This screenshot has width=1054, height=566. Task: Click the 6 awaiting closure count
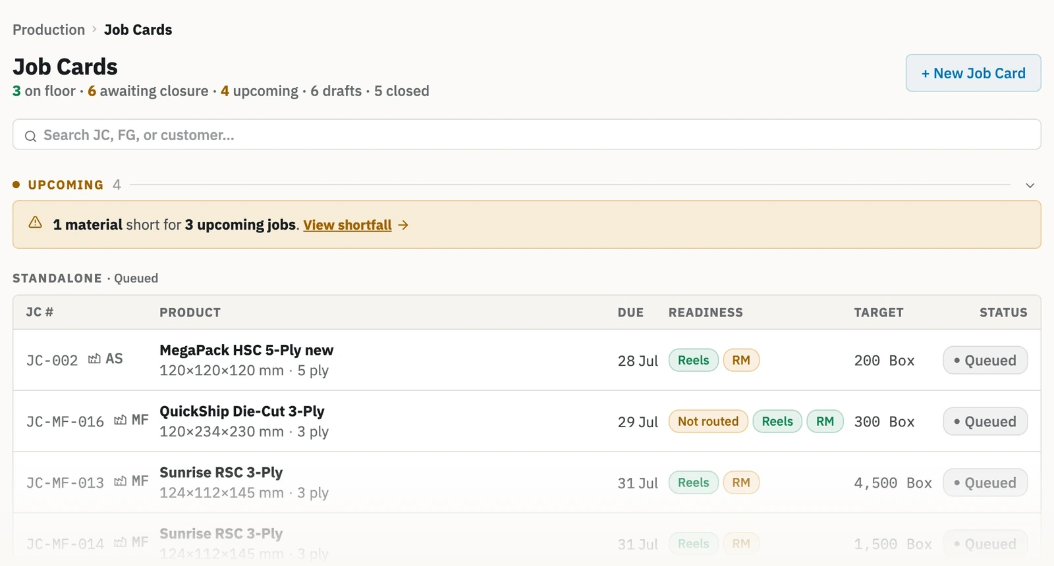point(148,91)
